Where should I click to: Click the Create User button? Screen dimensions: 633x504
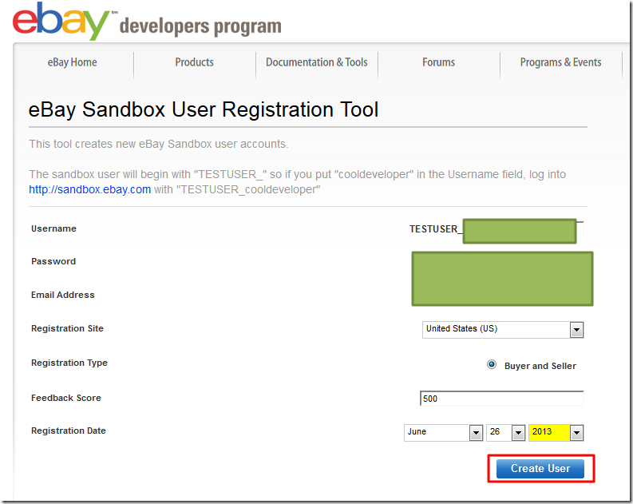[x=540, y=469]
